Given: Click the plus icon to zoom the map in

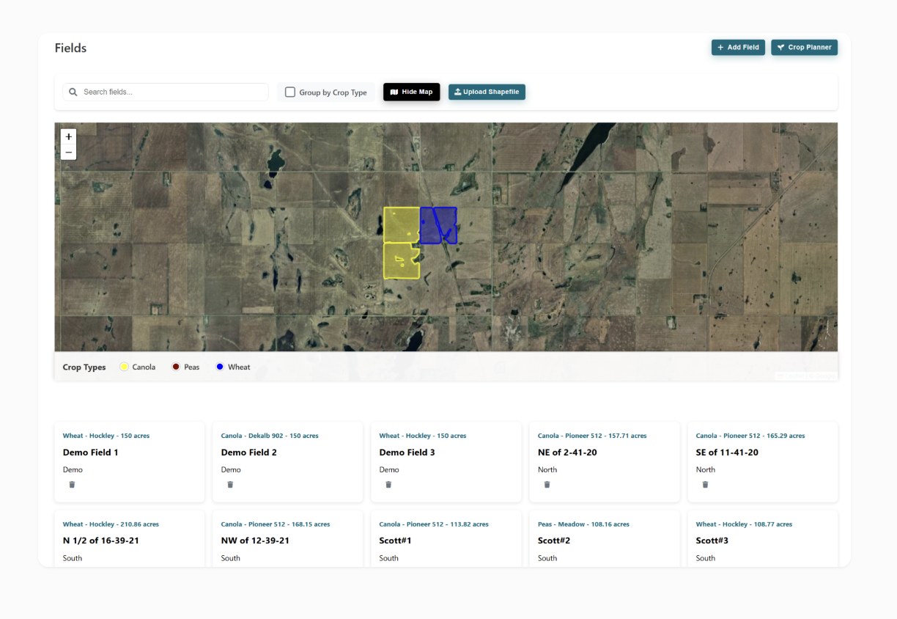Looking at the screenshot, I should [x=68, y=136].
